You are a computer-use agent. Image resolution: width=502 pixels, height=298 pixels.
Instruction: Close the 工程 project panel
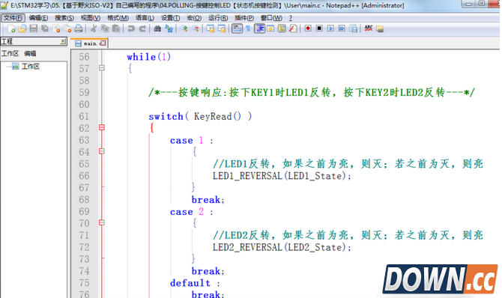click(63, 41)
